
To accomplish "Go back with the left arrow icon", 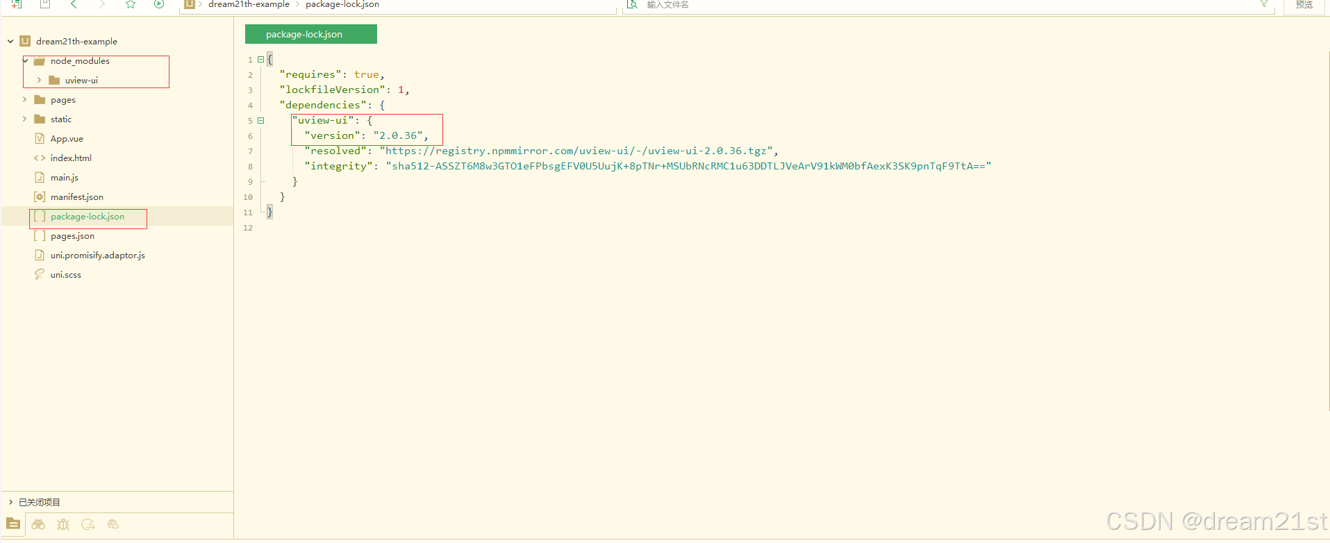I will tap(74, 4).
